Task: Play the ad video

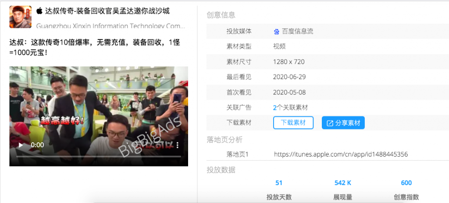Action: (21, 145)
